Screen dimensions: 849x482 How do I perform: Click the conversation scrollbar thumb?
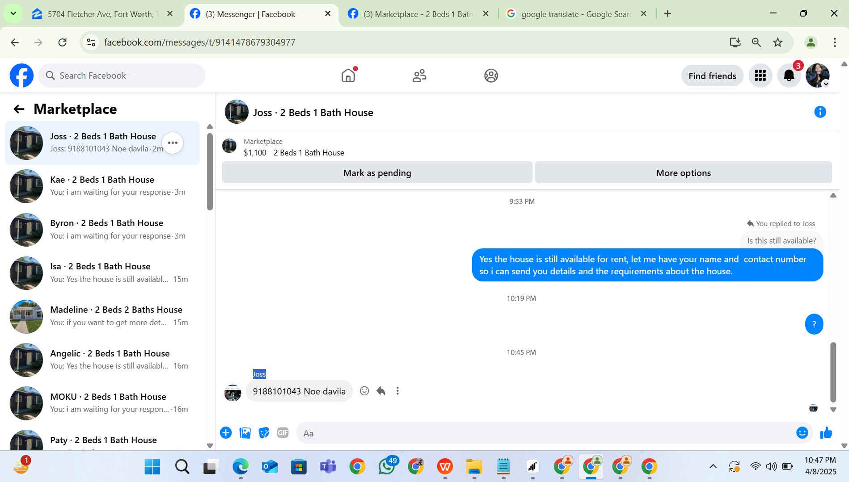pos(833,372)
